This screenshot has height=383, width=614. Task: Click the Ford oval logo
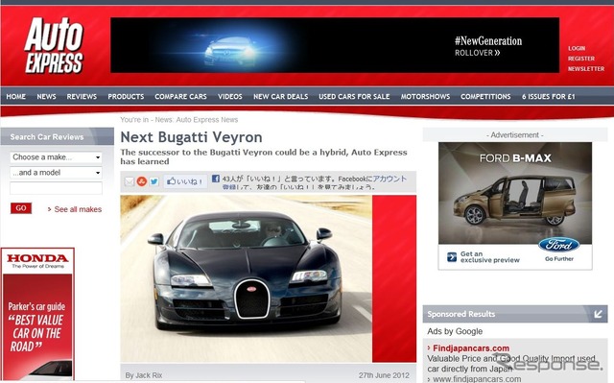click(558, 245)
